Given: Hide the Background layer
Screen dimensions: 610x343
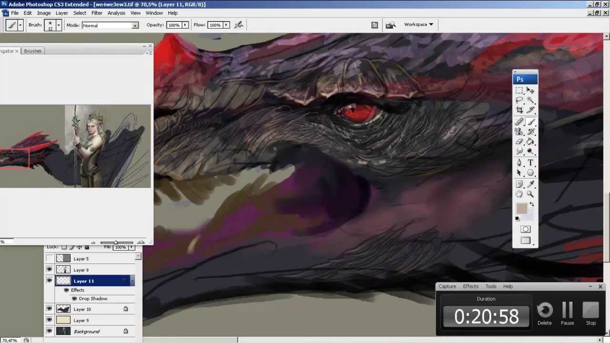Looking at the screenshot, I should [49, 331].
